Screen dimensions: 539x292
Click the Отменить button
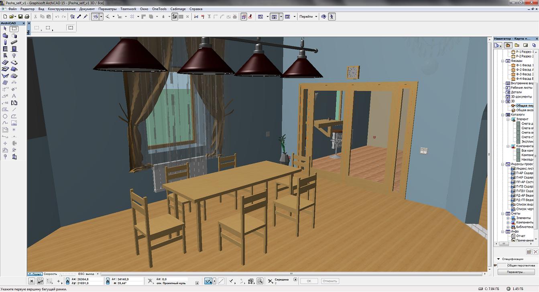[x=330, y=281]
